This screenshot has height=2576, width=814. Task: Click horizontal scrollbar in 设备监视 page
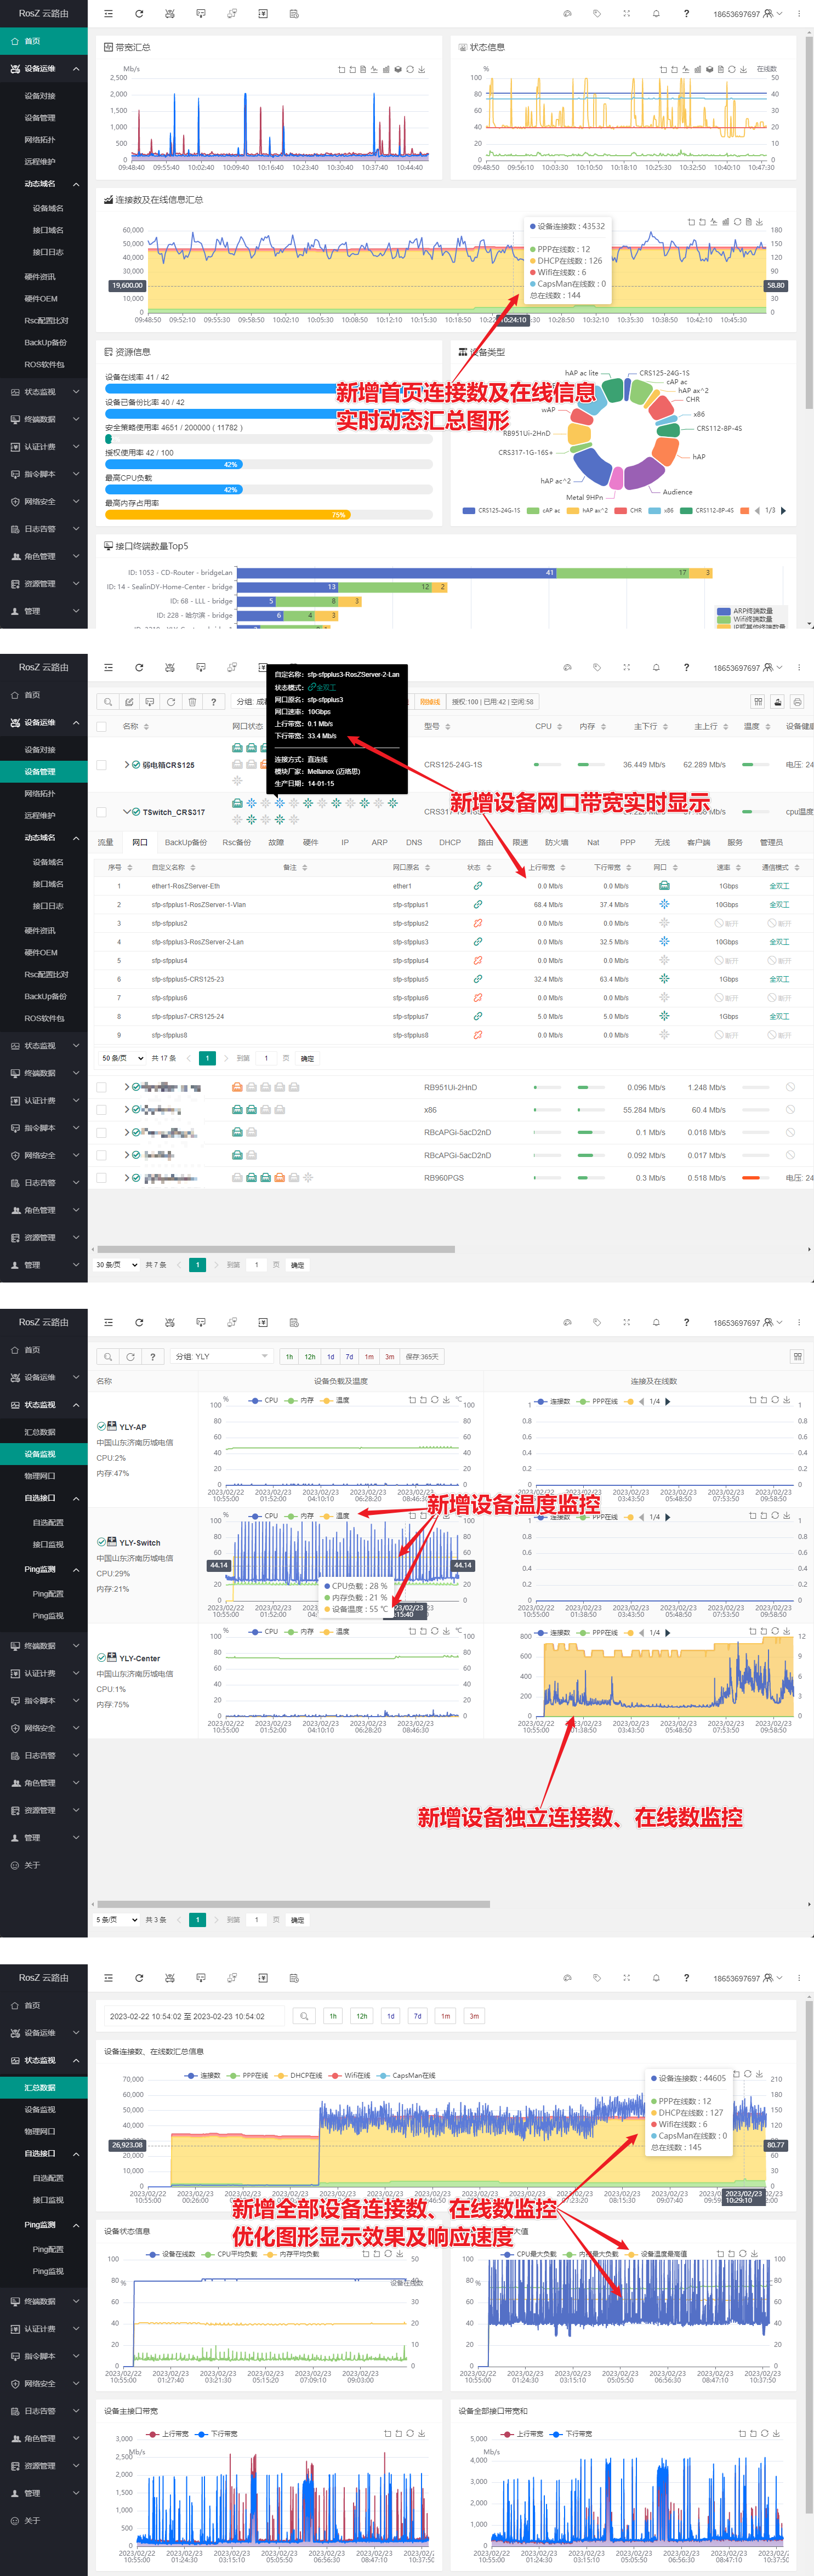[x=293, y=1904]
